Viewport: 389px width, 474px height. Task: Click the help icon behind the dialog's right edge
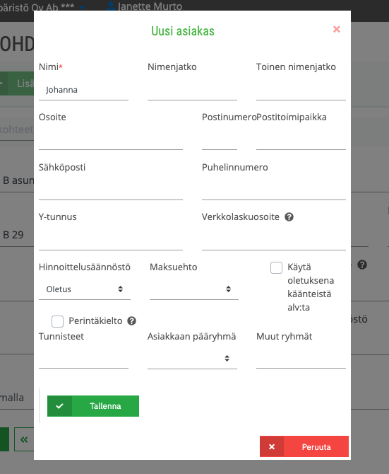(x=362, y=265)
